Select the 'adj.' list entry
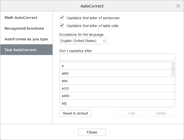184x140 pixels. [117, 103]
